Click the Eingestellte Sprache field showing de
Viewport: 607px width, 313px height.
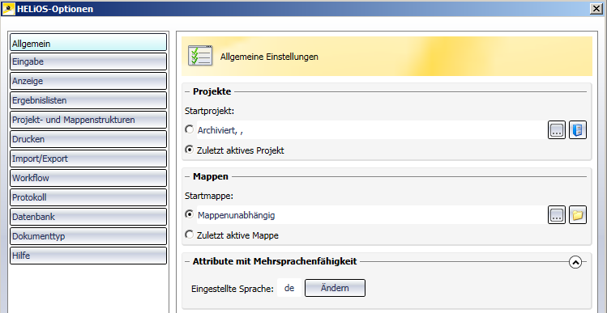(289, 288)
